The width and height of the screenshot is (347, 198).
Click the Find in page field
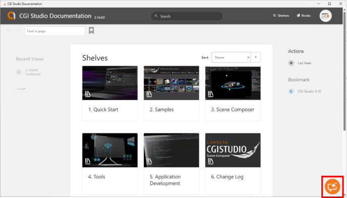[54, 31]
